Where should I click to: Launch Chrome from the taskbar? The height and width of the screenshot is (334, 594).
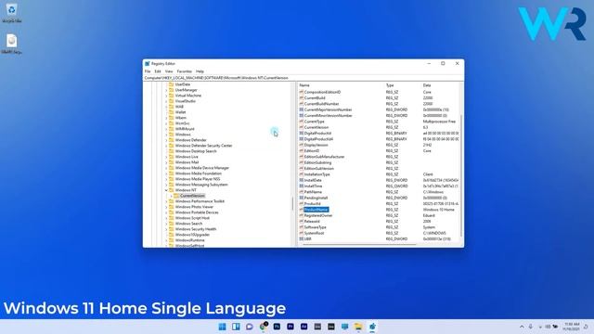(264, 327)
